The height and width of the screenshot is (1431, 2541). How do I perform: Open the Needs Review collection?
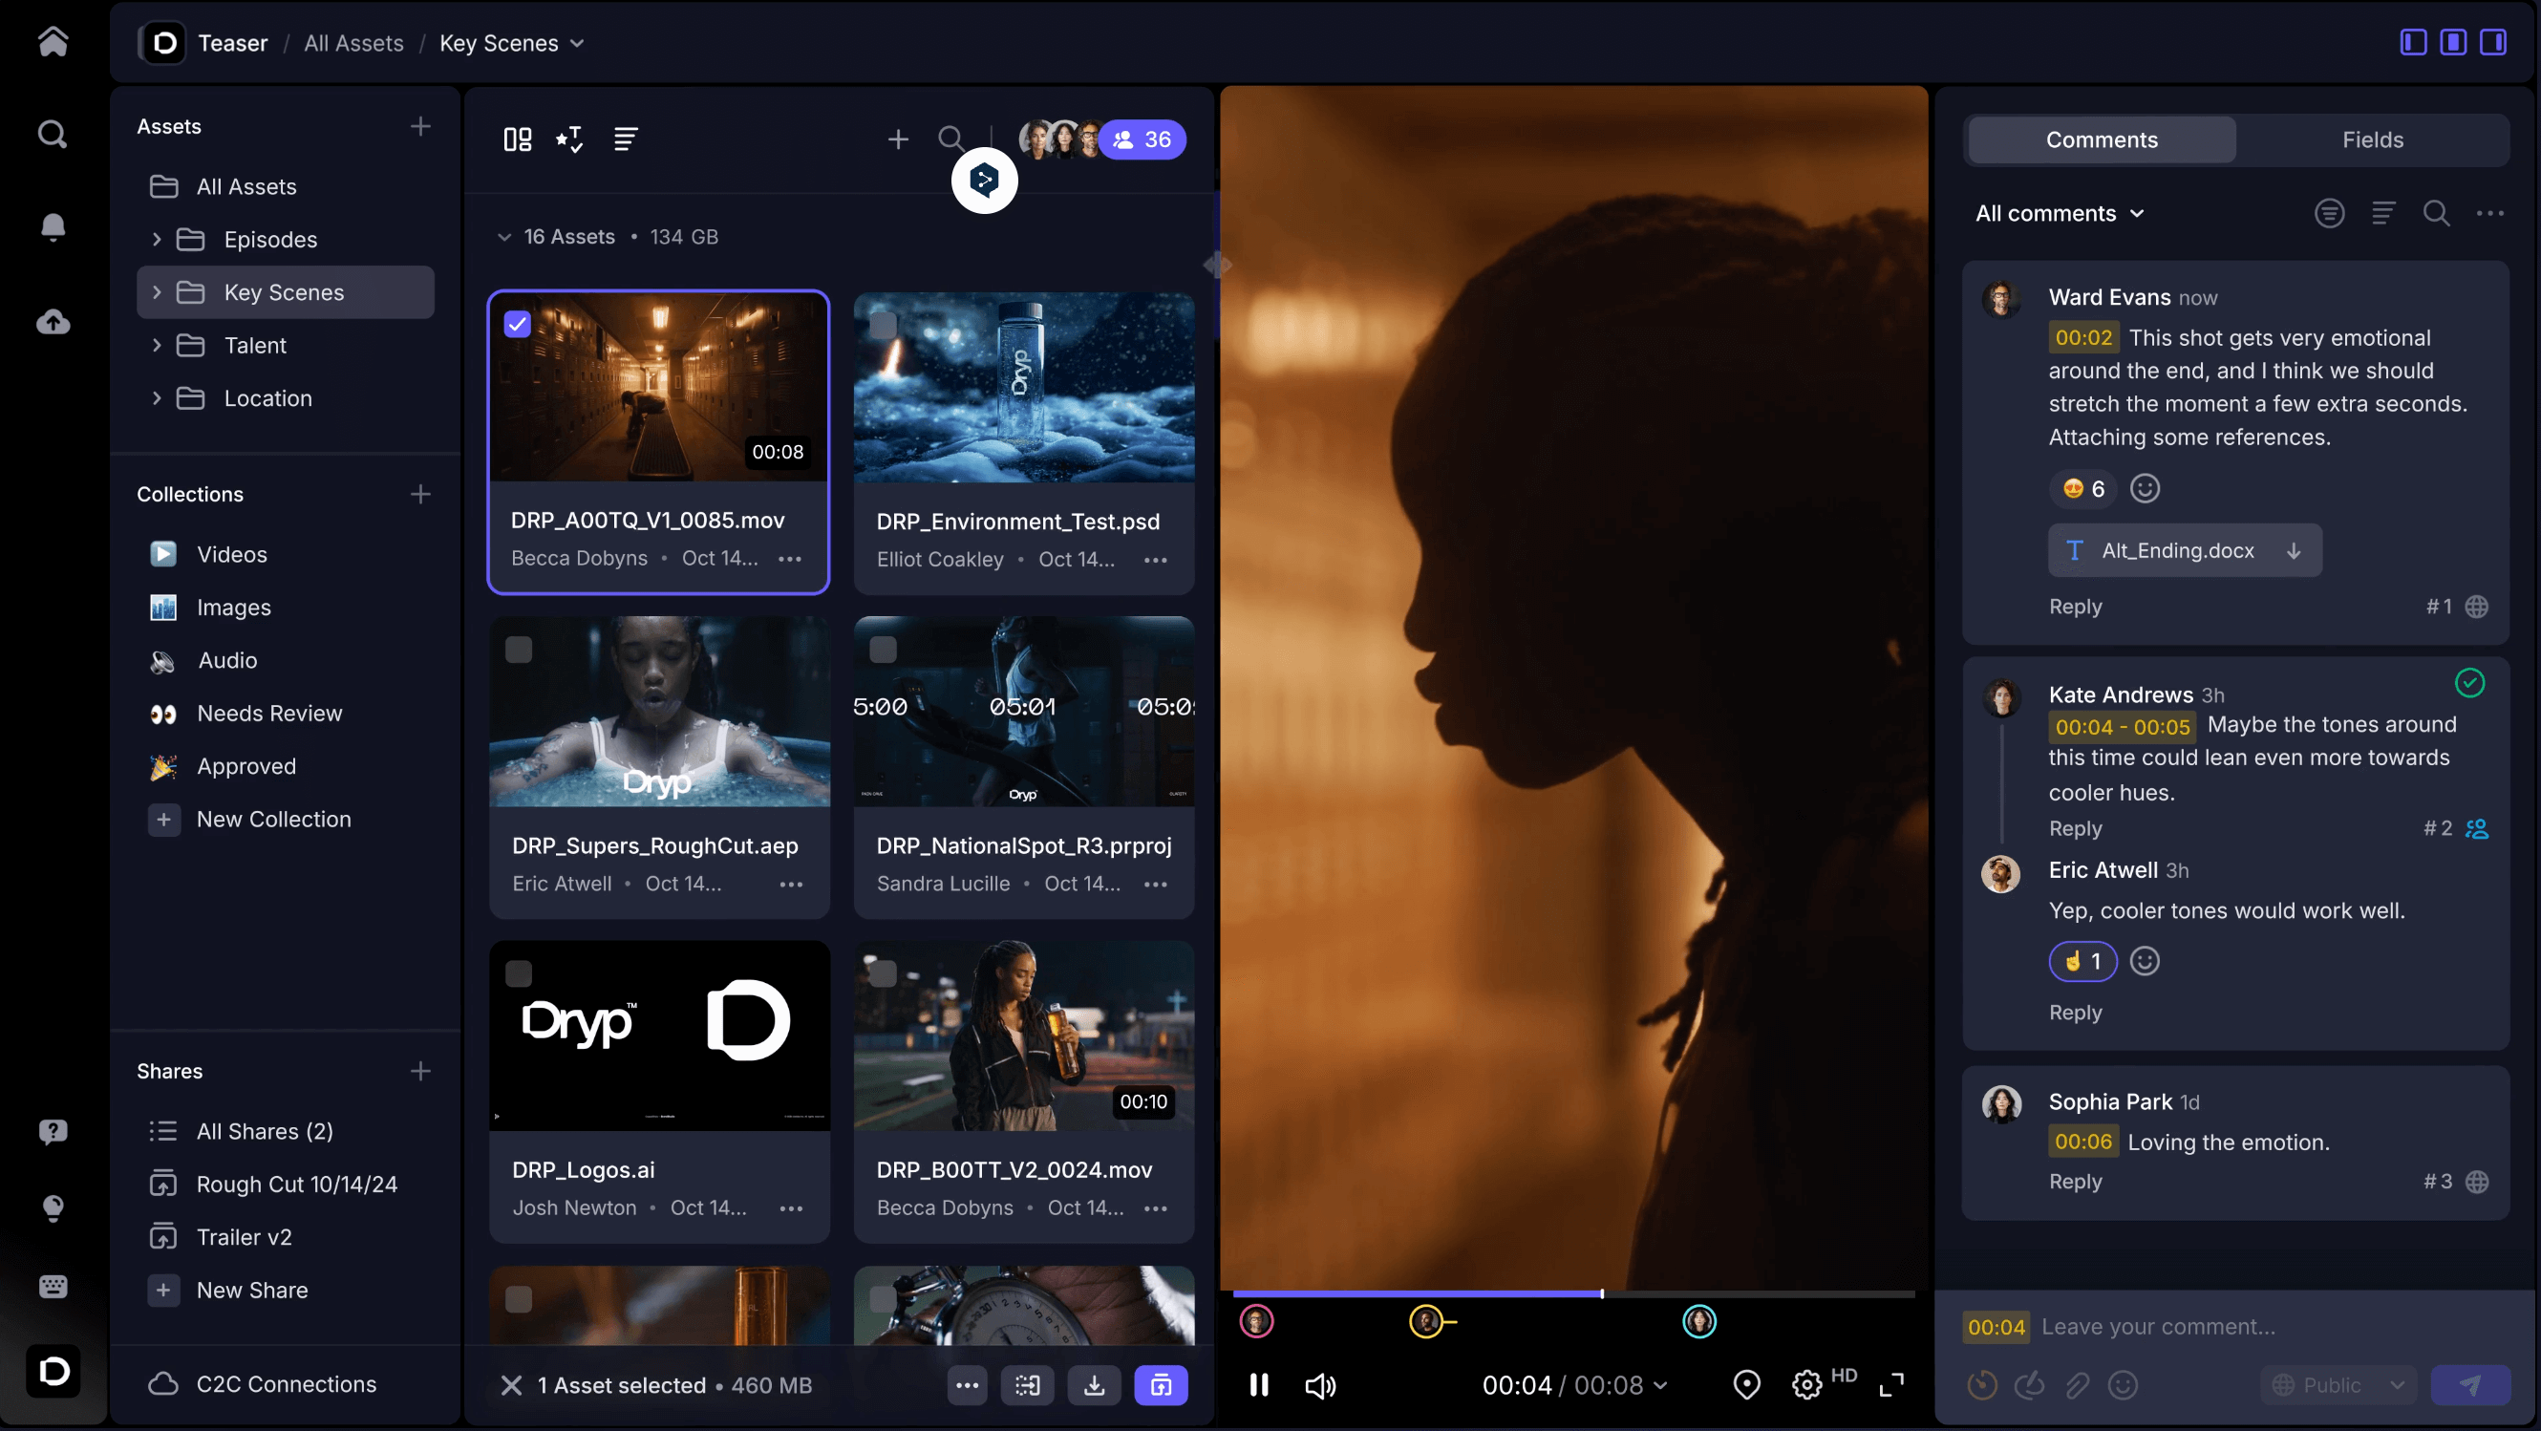click(x=269, y=713)
